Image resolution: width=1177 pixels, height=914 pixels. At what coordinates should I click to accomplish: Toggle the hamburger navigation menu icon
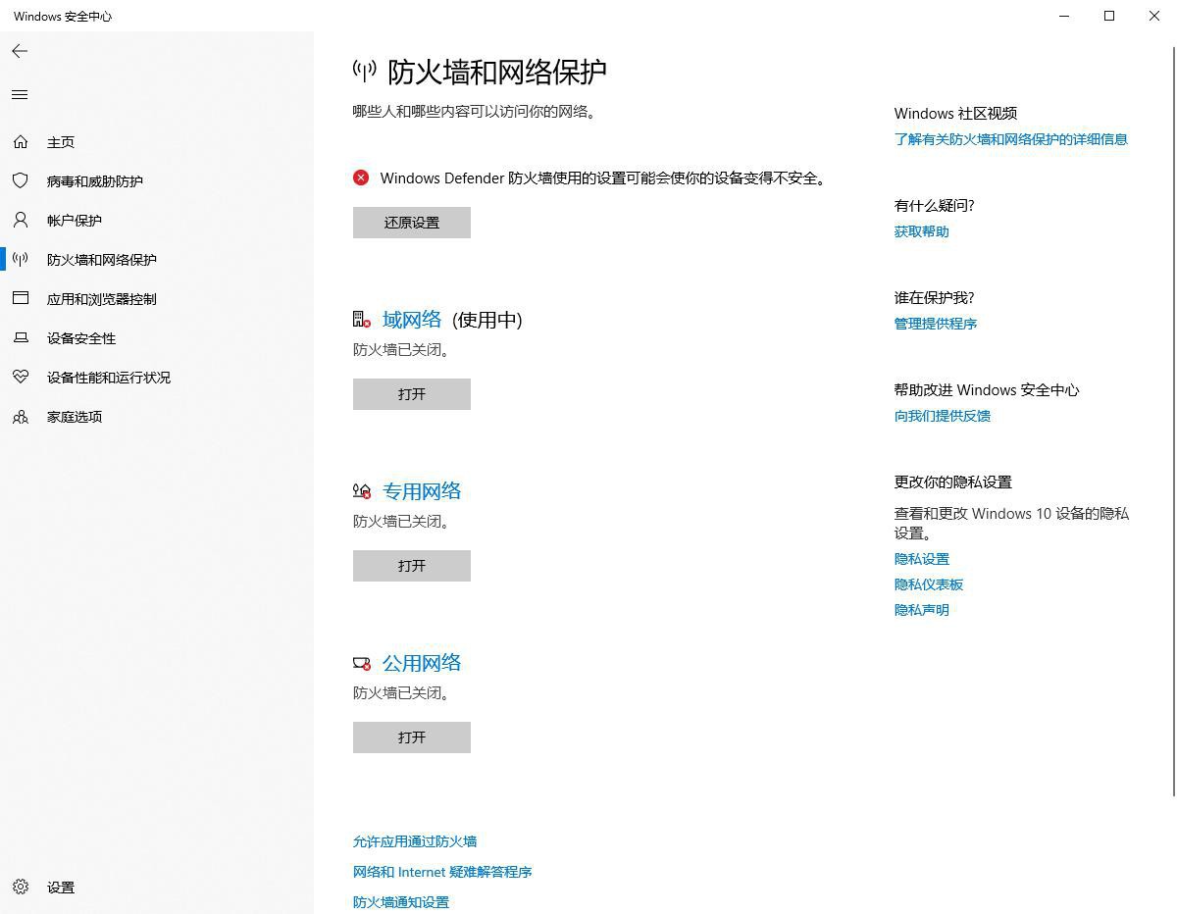[x=20, y=95]
